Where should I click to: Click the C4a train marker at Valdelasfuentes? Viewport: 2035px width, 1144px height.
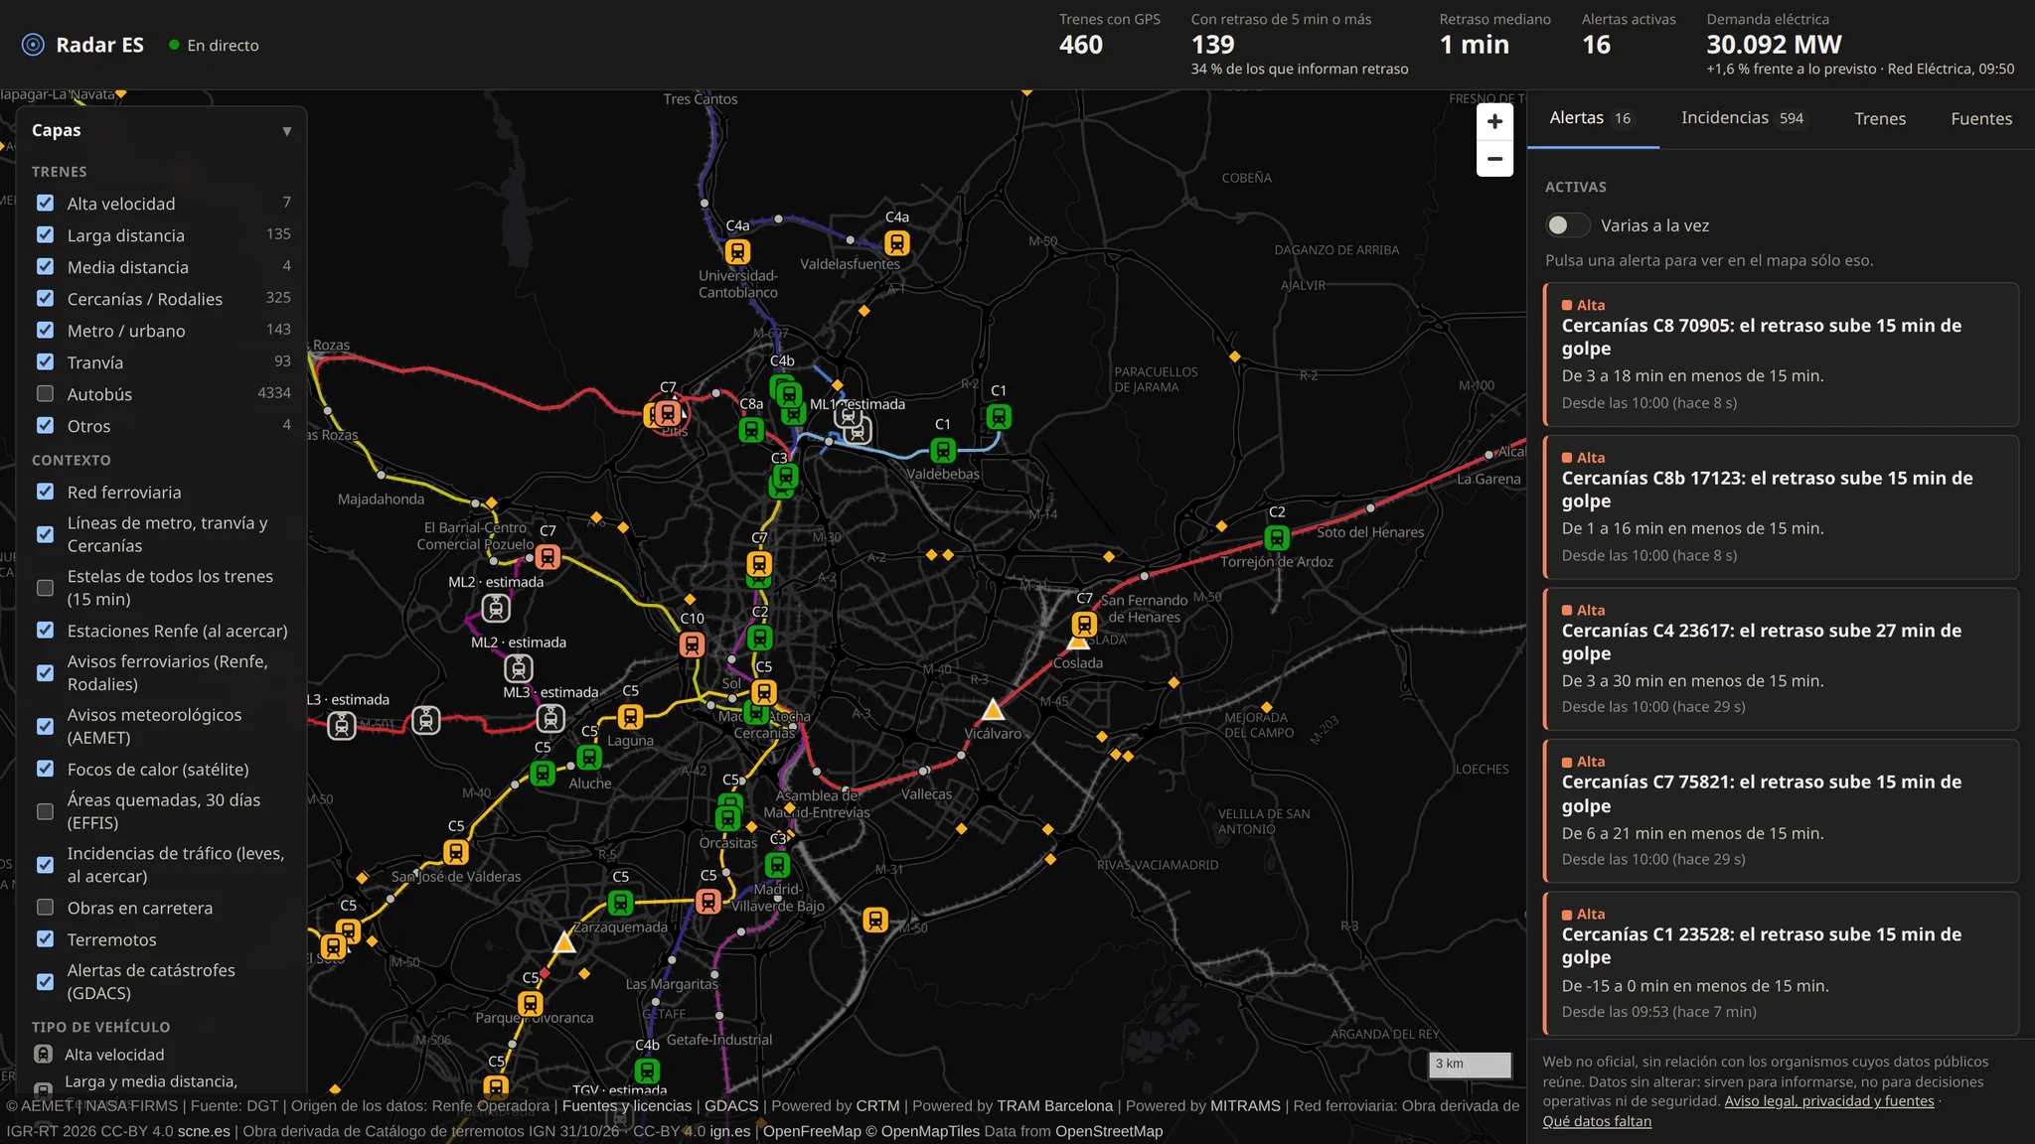click(896, 242)
